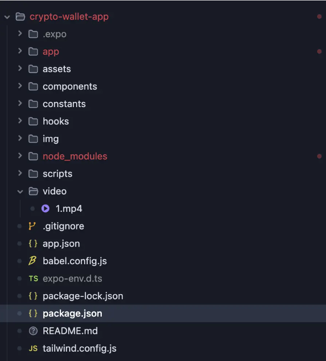
Task: Click the open folder icon of crypto-wallet-app
Action: [20, 16]
